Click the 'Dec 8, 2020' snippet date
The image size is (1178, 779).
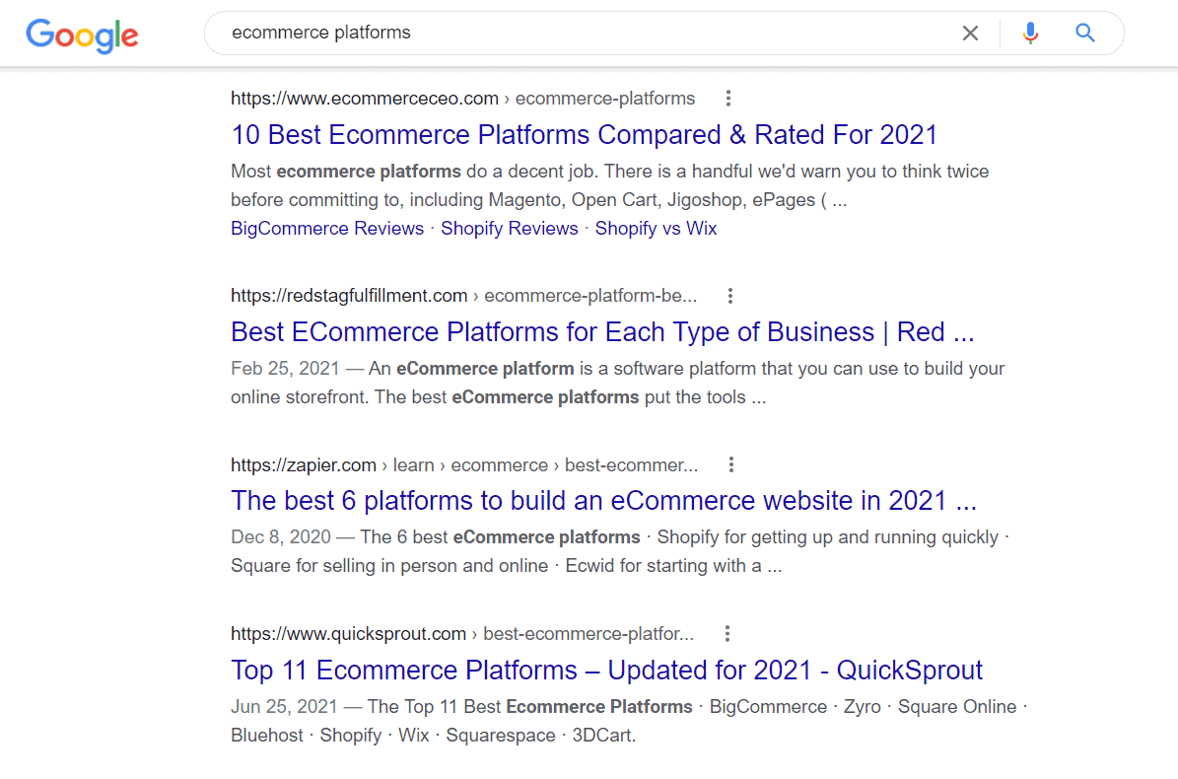280,537
